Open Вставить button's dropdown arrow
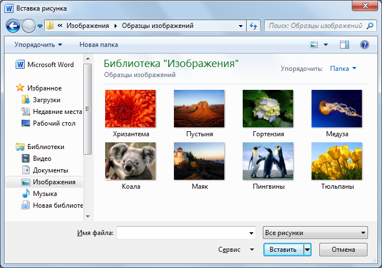 click(x=308, y=250)
